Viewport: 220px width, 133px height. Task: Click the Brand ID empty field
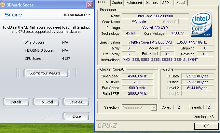click(x=183, y=21)
